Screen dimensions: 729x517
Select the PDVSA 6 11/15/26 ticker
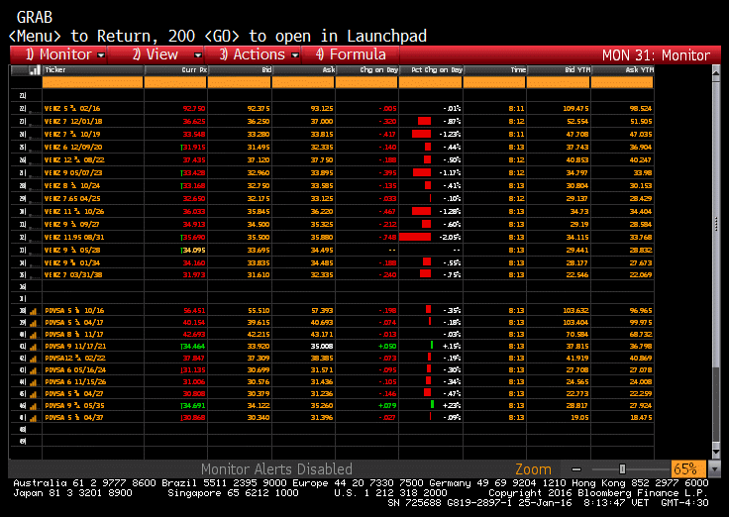(75, 382)
